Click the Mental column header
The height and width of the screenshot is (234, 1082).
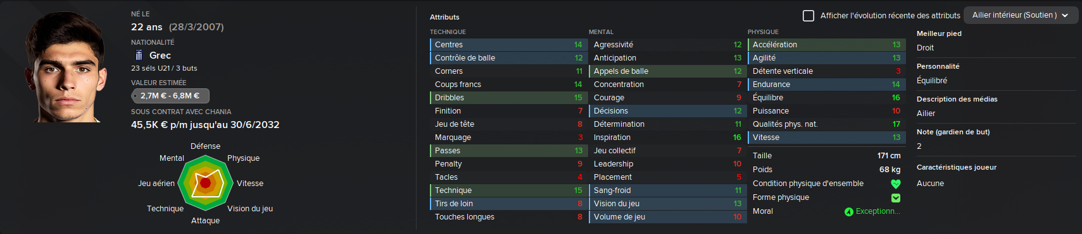tap(601, 32)
